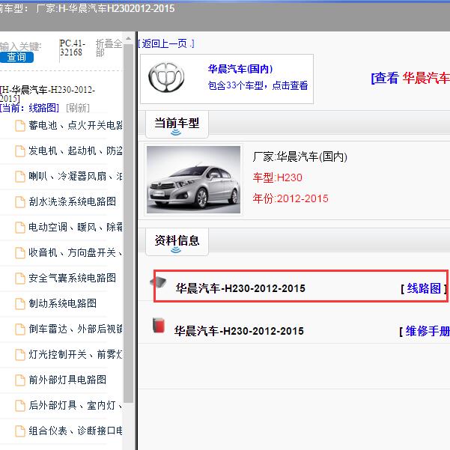Click the 折叠全部 collapse all link
Image resolution: width=450 pixels, height=450 pixels.
pos(109,48)
